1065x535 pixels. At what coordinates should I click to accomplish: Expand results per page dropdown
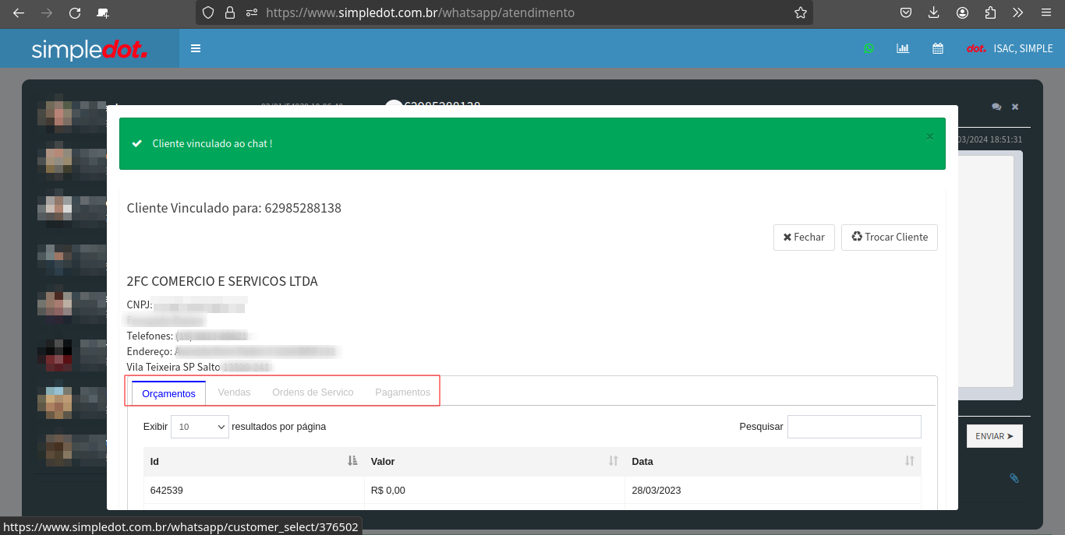click(x=200, y=427)
